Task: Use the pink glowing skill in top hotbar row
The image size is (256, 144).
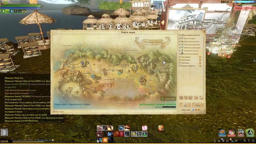Action: (x=144, y=128)
